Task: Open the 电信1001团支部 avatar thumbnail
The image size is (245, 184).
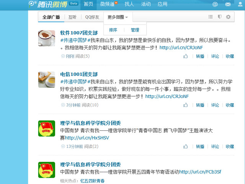Action: 47,80
